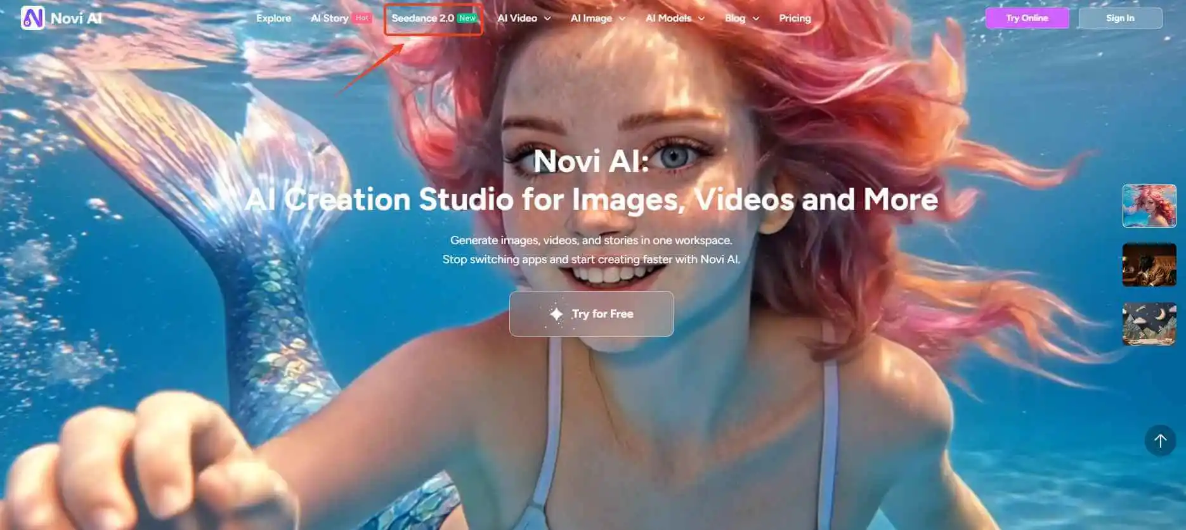This screenshot has height=530, width=1186.
Task: Click the green New badge on Seedance 2.0
Action: [x=467, y=18]
